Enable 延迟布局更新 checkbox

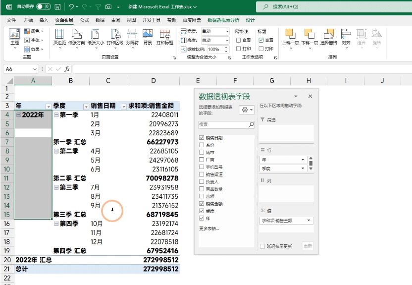[x=262, y=246]
